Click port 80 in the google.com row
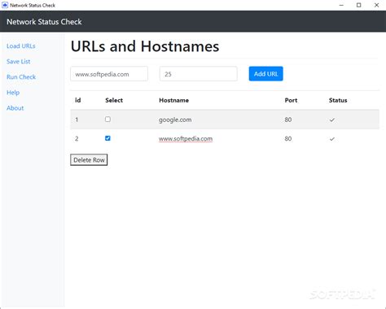386x309 pixels. pyautogui.click(x=288, y=120)
